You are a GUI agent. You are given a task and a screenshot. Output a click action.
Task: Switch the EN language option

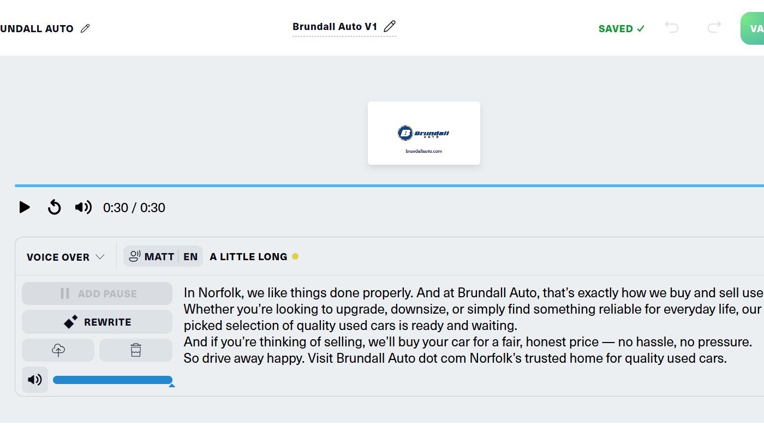[x=190, y=256]
